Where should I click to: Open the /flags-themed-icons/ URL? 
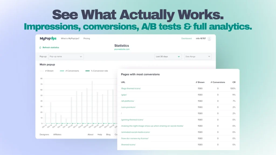(131, 89)
